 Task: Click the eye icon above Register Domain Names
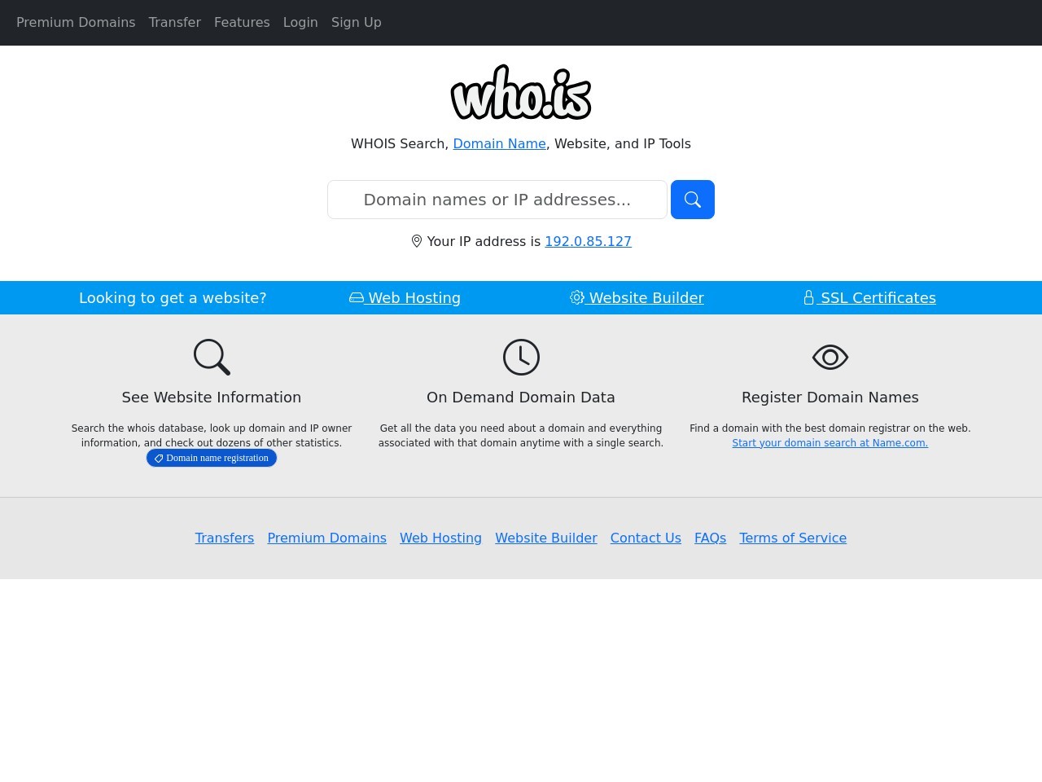tap(830, 357)
